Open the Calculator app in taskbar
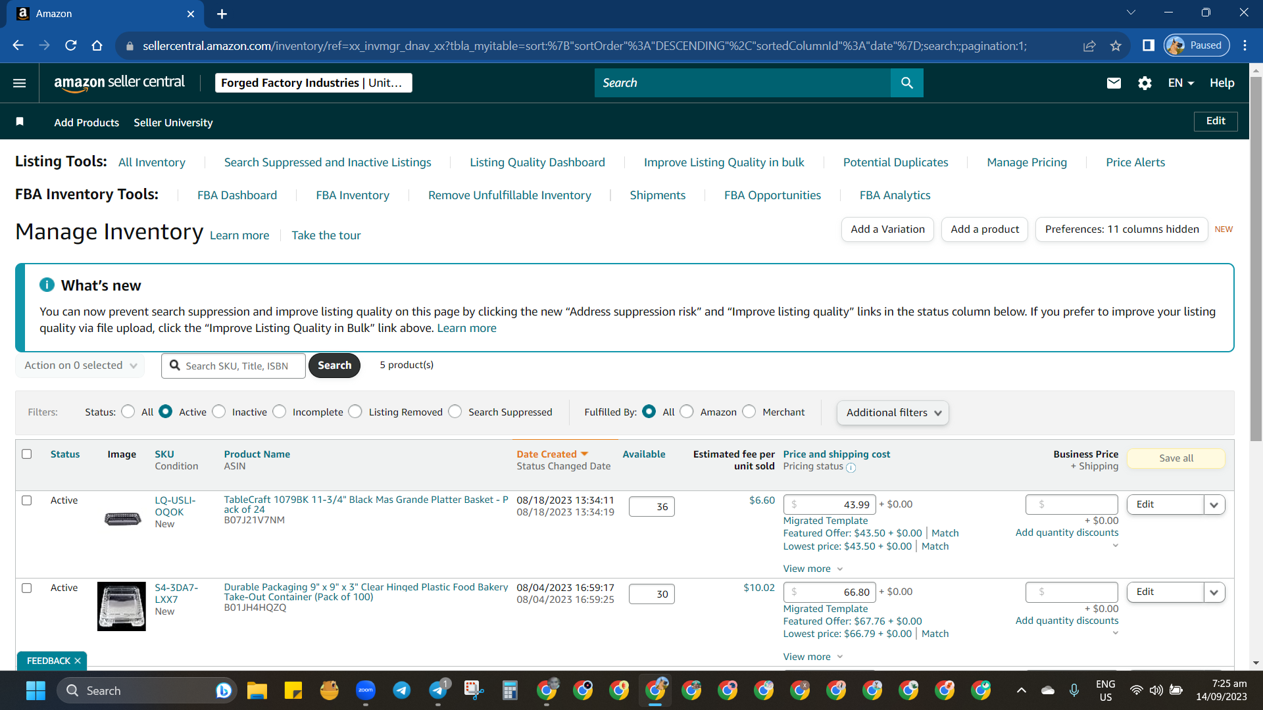Image resolution: width=1263 pixels, height=710 pixels. (510, 690)
